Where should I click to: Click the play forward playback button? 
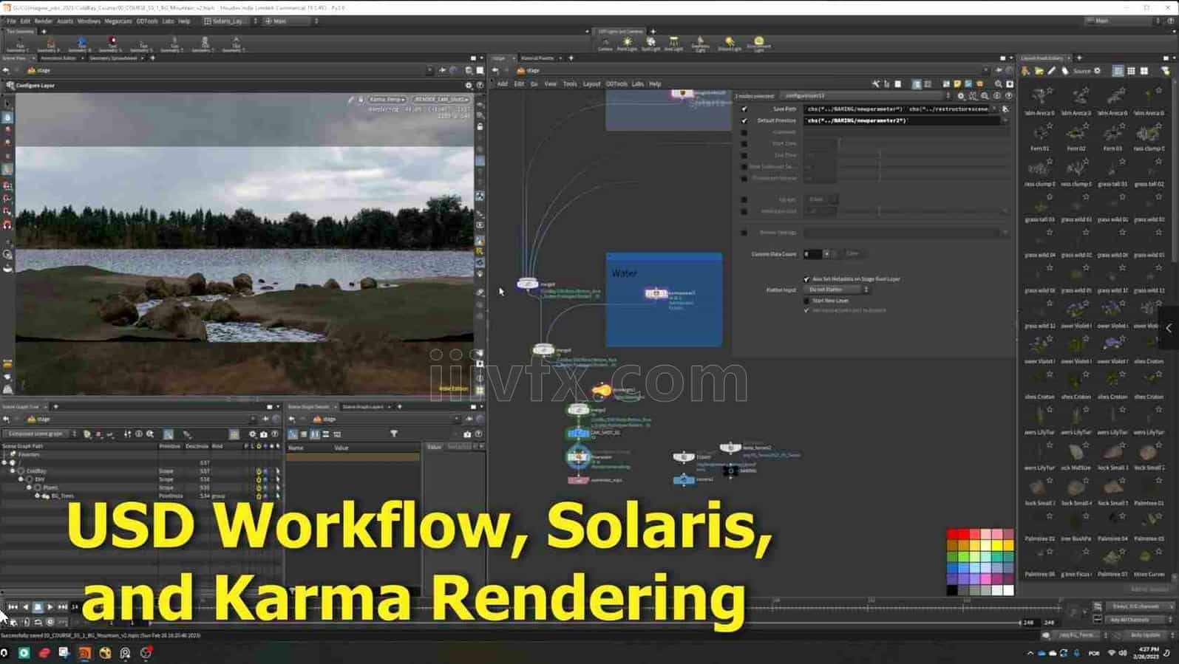[x=50, y=607]
